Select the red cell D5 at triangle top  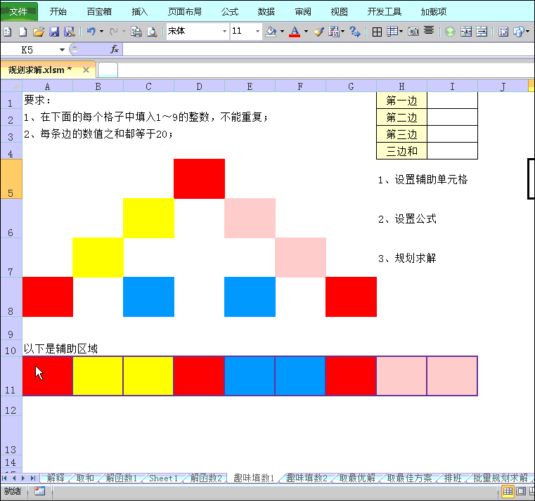click(x=199, y=178)
